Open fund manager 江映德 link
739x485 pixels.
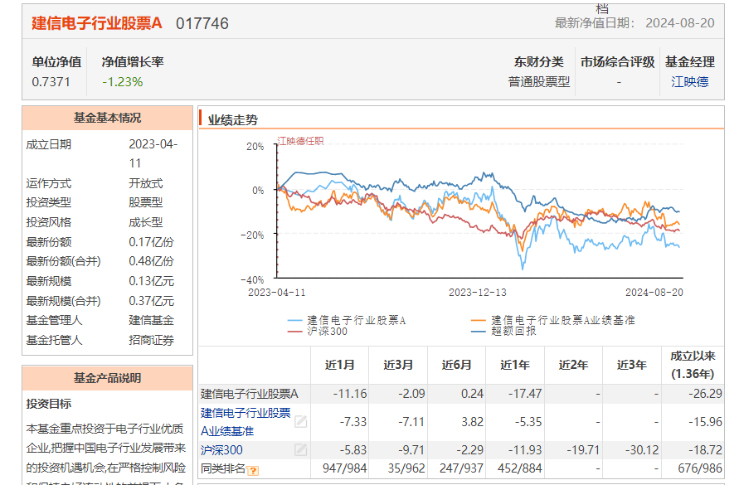click(689, 81)
